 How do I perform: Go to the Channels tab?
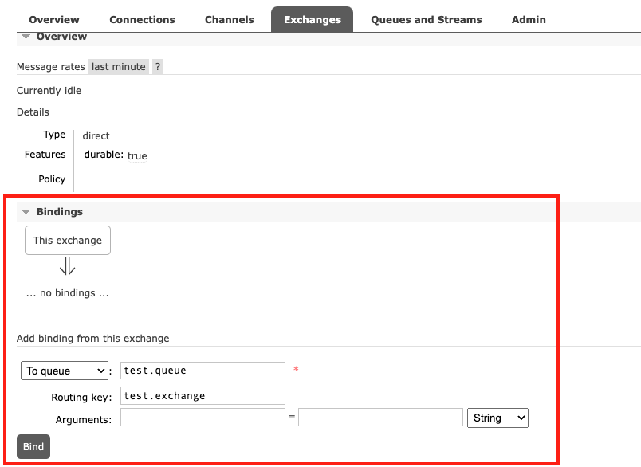coord(229,19)
